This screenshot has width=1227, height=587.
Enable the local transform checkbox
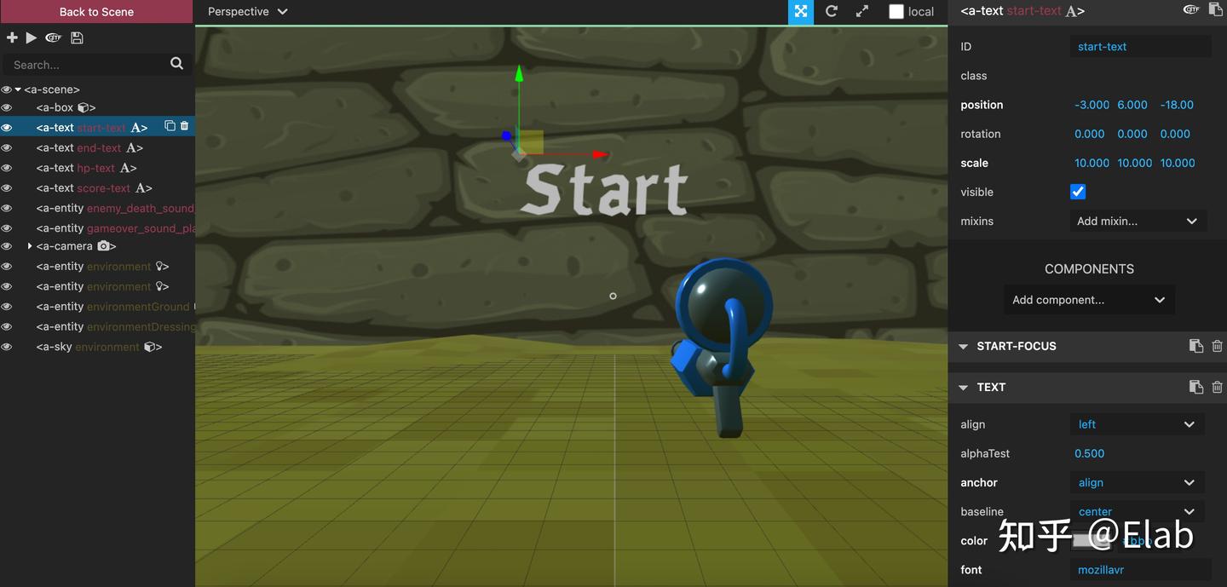click(x=895, y=11)
